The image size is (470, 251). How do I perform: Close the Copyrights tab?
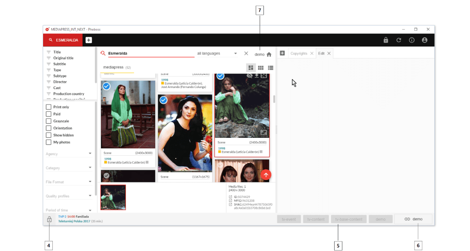pos(312,54)
